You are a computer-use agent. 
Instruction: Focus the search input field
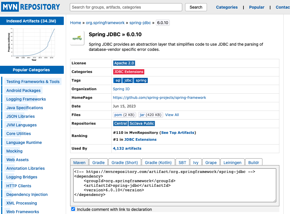pos(126,7)
